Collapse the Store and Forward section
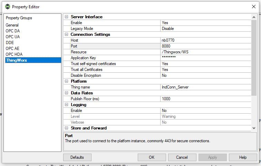 point(66,128)
